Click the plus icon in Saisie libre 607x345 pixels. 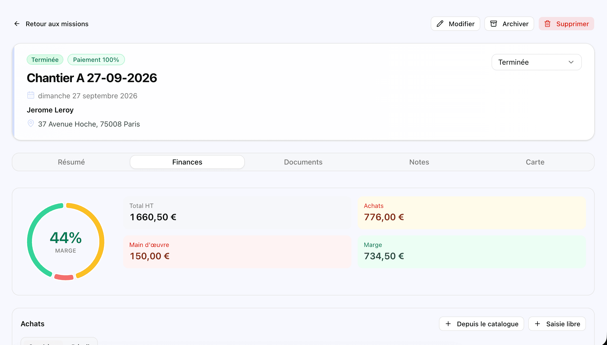pyautogui.click(x=537, y=324)
